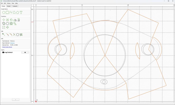This screenshot has height=105, width=175.
Task: Click the Check Cutter Access link
Action: (x=7, y=47)
